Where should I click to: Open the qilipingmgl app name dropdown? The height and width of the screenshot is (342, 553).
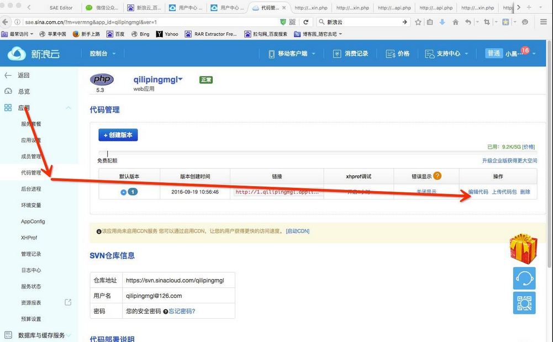[x=158, y=80]
